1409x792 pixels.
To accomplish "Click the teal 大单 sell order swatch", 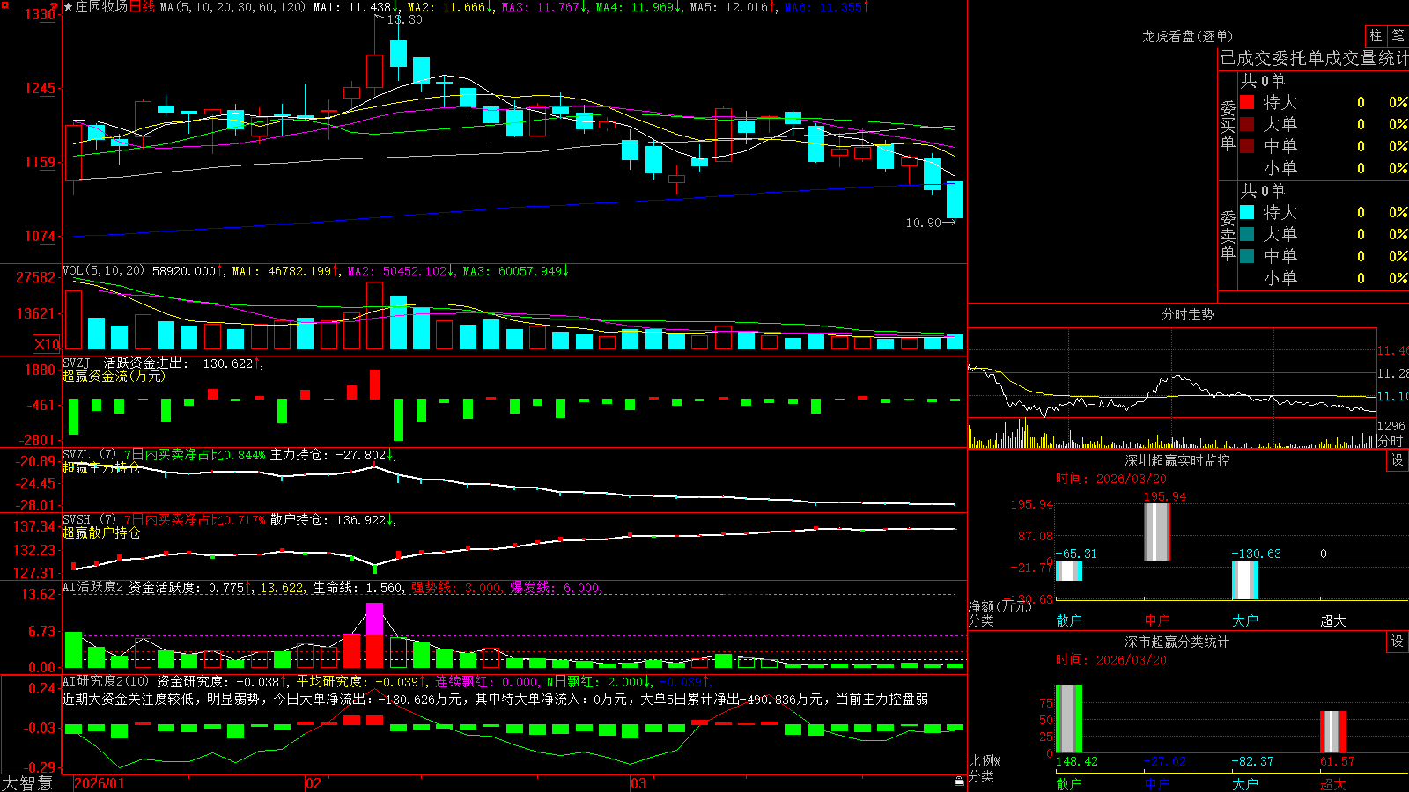I will [1247, 234].
